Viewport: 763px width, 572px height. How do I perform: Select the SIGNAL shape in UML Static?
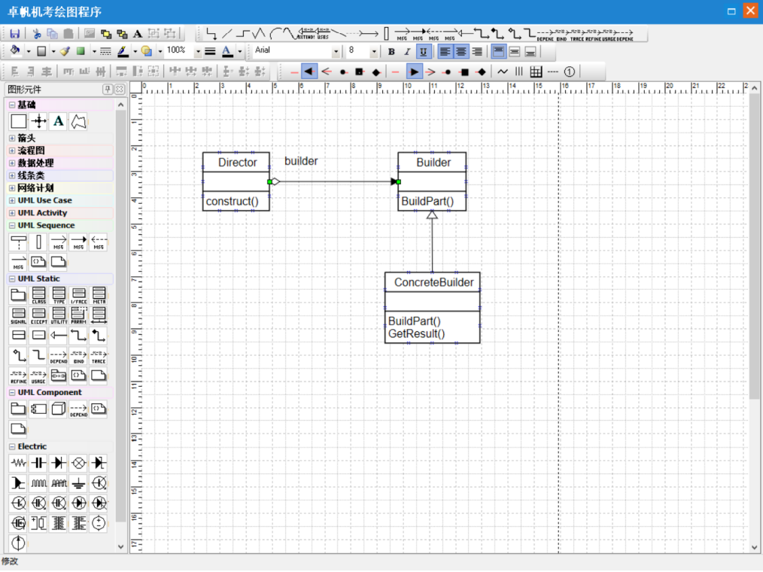click(19, 315)
